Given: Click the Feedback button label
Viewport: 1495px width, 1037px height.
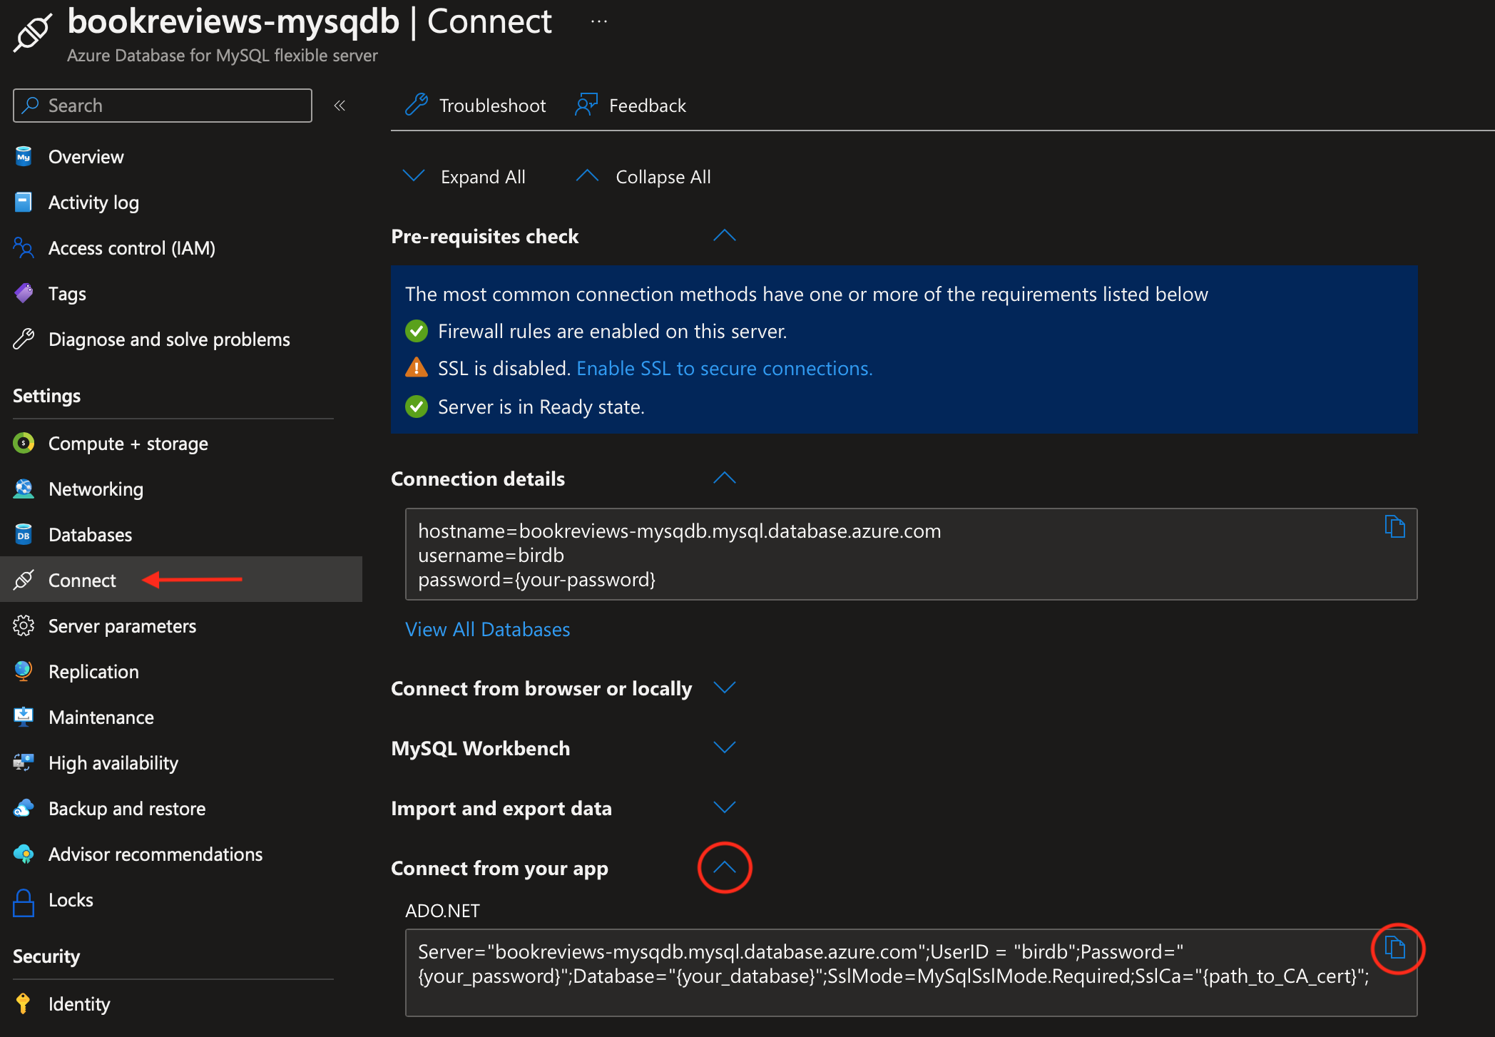Looking at the screenshot, I should pos(647,106).
